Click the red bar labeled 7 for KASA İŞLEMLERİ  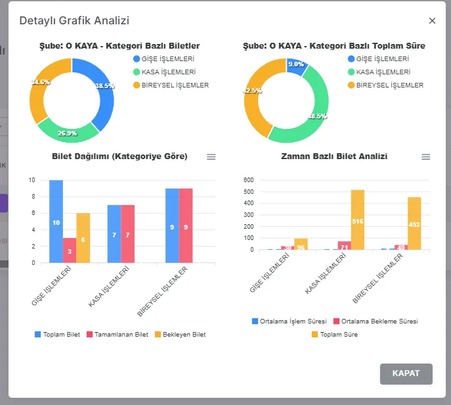click(128, 234)
